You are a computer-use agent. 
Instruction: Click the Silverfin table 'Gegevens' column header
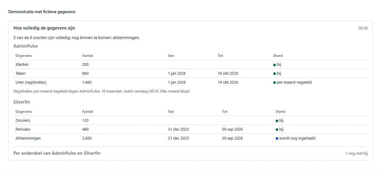24,112
